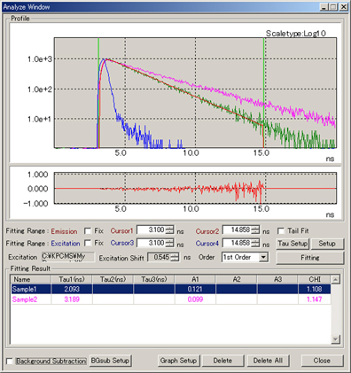Viewport: 351px width, 373px height.
Task: Click the Cursor3 value field
Action: (151, 243)
